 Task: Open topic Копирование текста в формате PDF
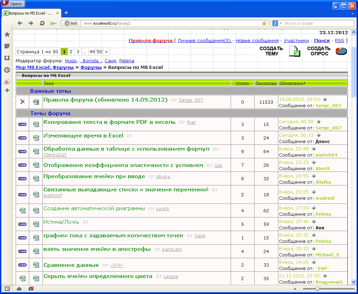coord(109,122)
